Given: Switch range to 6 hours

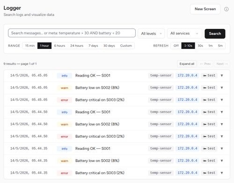Looking at the screenshot, I should click(59, 46).
